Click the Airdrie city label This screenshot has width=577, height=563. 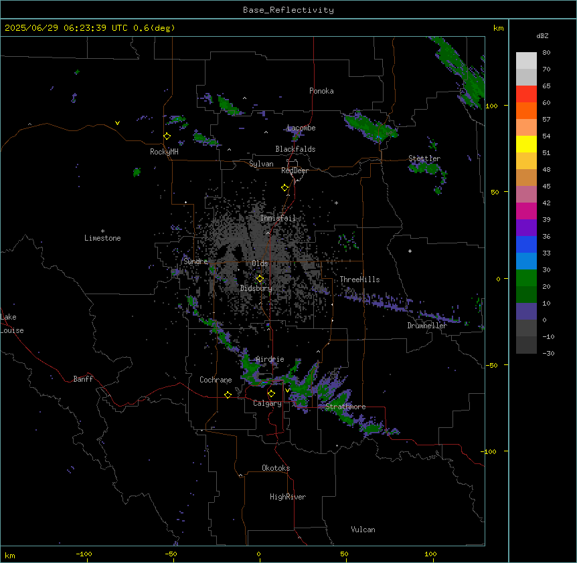(270, 360)
